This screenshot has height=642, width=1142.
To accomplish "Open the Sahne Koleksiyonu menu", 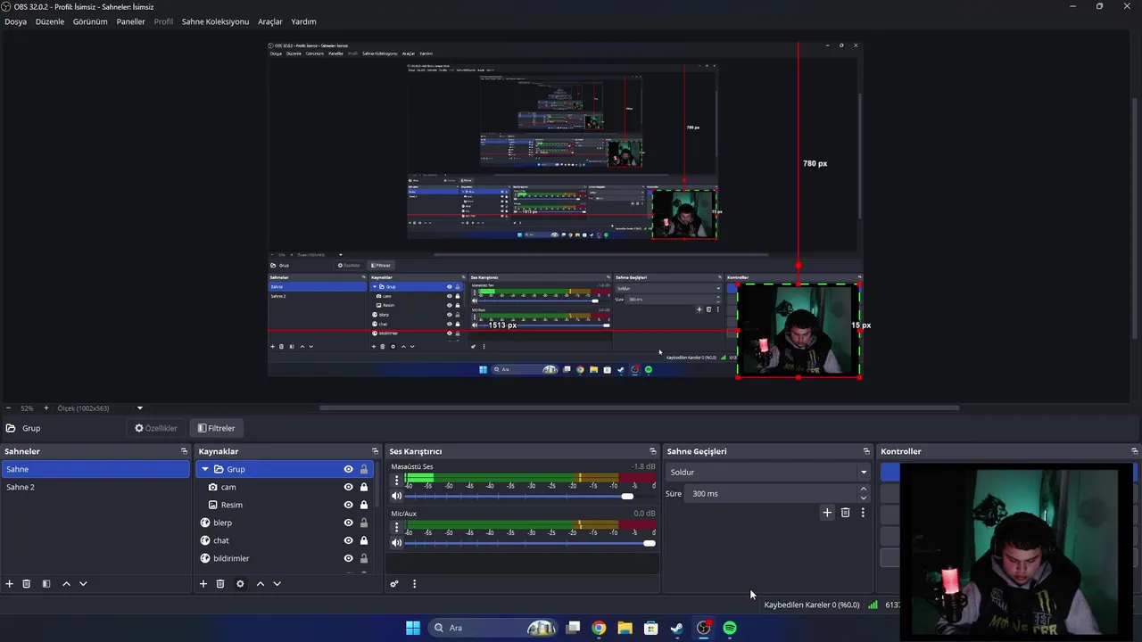I will pyautogui.click(x=215, y=21).
